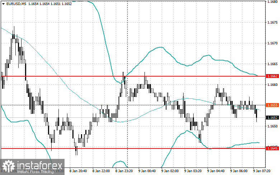Click the 1.1680 price scale label

272,2
